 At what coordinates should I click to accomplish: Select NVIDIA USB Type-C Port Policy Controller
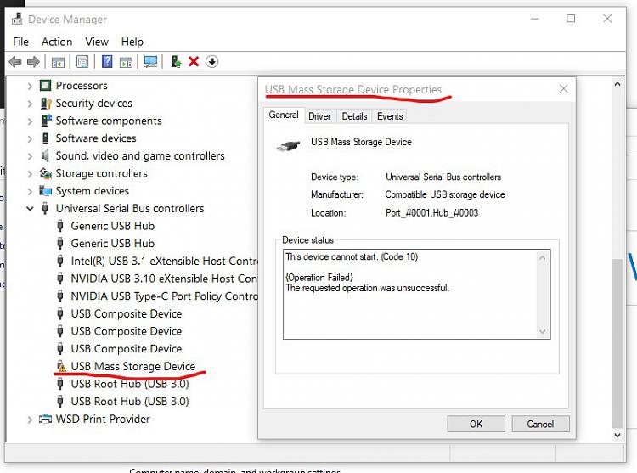(x=164, y=296)
